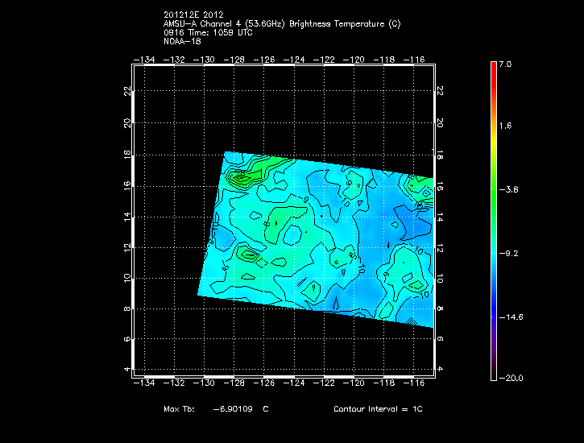Click the -20.0 label below the color bar
This screenshot has width=584, height=443.
pos(509,378)
